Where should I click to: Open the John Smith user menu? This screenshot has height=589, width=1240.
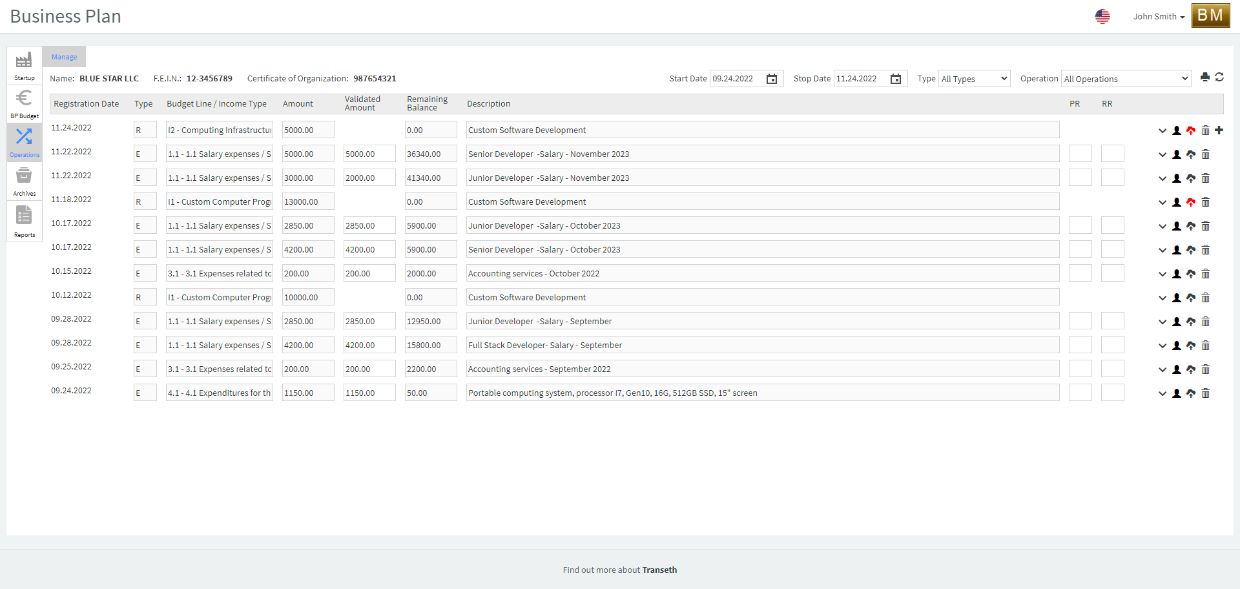click(x=1159, y=17)
